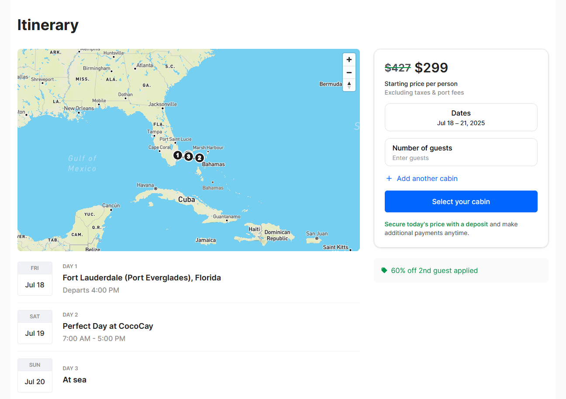
Task: Click the 60% off 2nd guest banner
Action: point(434,270)
